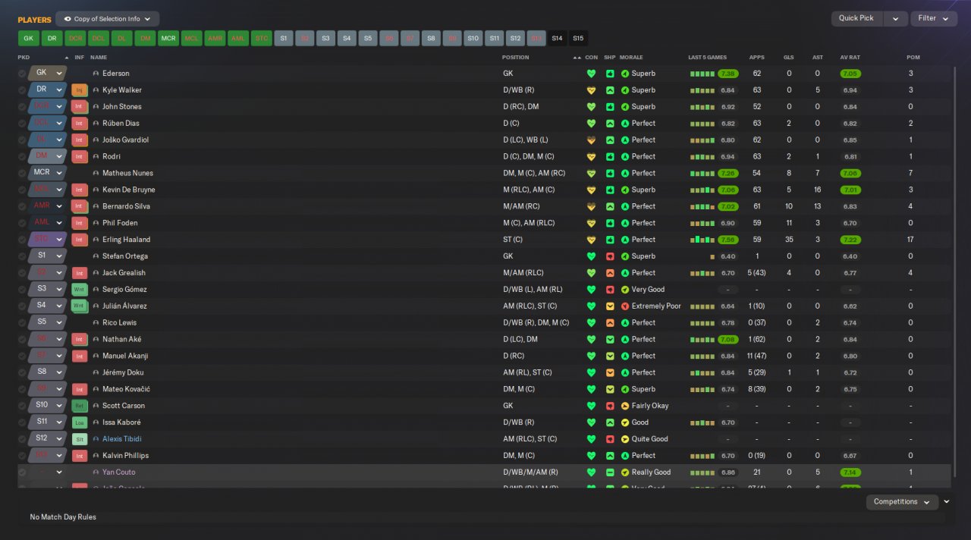
Task: Click the profile icon next to Ederson
Action: pyautogui.click(x=96, y=74)
